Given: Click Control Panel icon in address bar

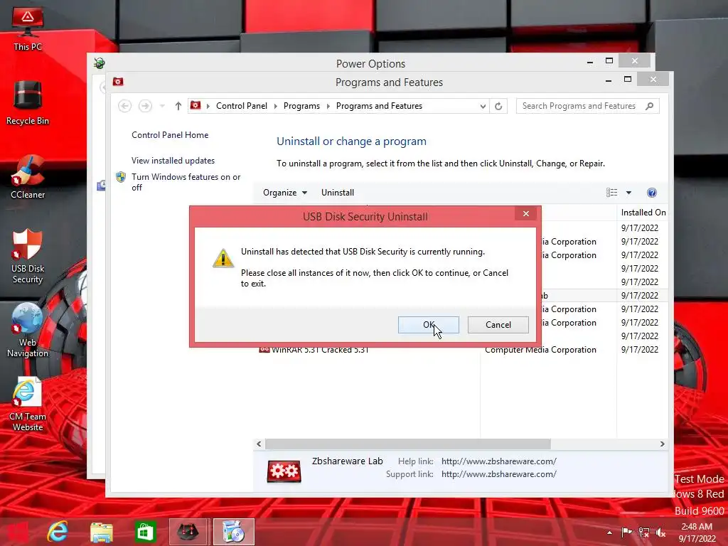Looking at the screenshot, I should (196, 105).
